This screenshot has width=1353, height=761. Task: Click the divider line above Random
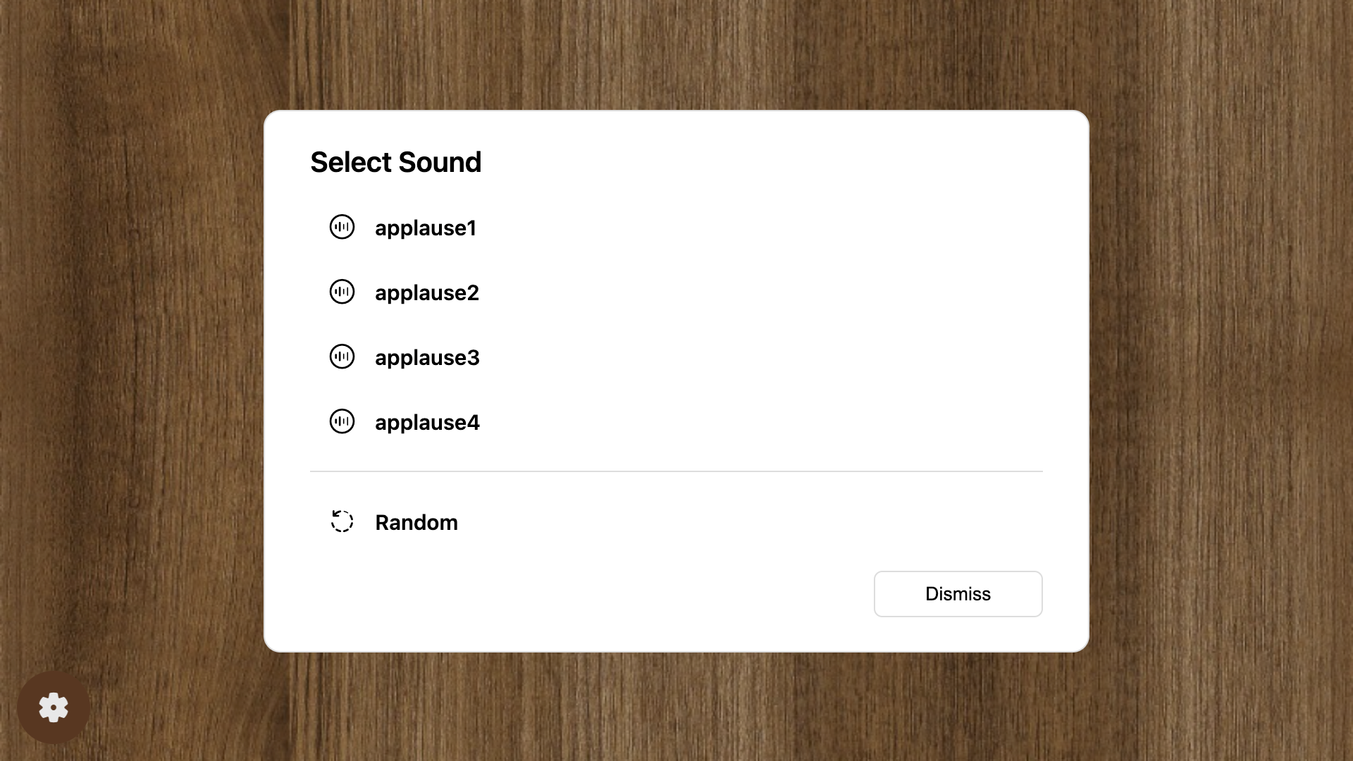click(676, 471)
